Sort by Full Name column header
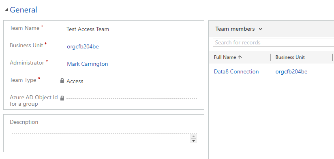Image resolution: width=334 pixels, height=159 pixels. 225,57
